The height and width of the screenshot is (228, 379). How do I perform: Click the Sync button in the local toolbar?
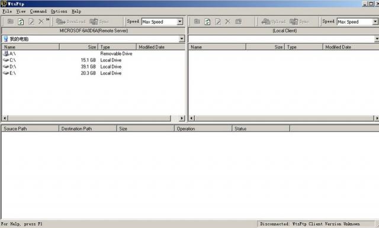point(300,21)
